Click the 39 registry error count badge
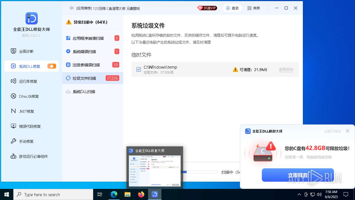 pyautogui.click(x=116, y=65)
